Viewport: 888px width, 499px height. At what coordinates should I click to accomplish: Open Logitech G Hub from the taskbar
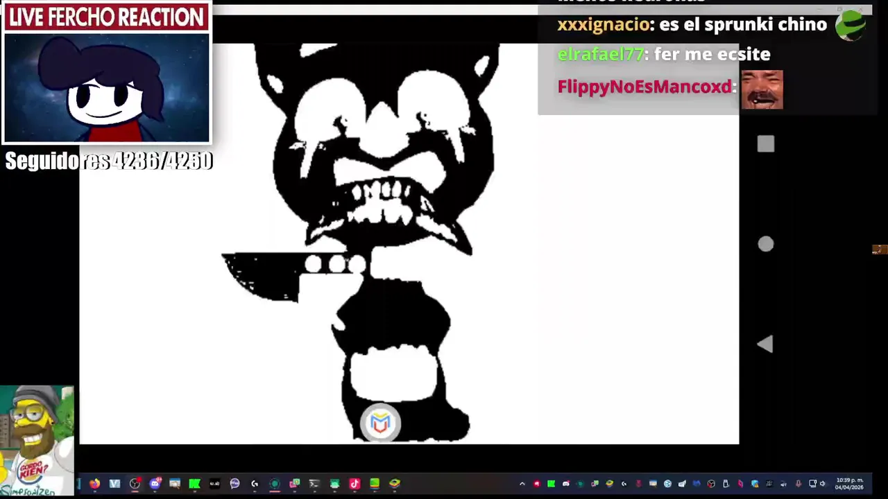pyautogui.click(x=255, y=484)
